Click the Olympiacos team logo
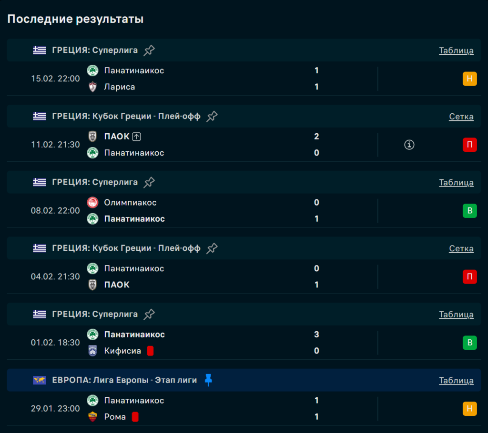The image size is (488, 433). click(x=92, y=203)
